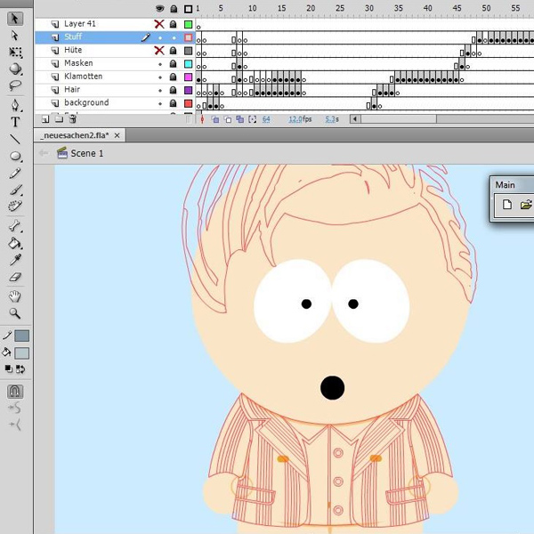The image size is (534, 534).
Task: Toggle Edit Multiple Frames button
Action: tap(240, 119)
